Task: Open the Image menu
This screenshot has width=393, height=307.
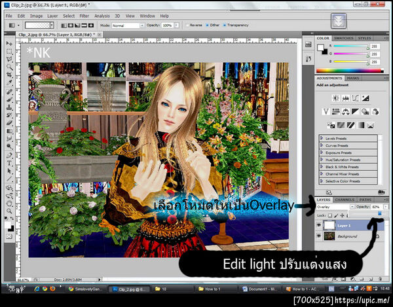Action: [36, 16]
